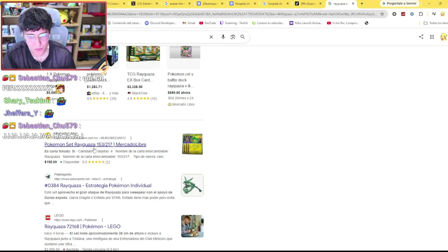The height and width of the screenshot is (252, 448).
Task: Click the '$899.00 ahora' price
Action: [x=179, y=93]
